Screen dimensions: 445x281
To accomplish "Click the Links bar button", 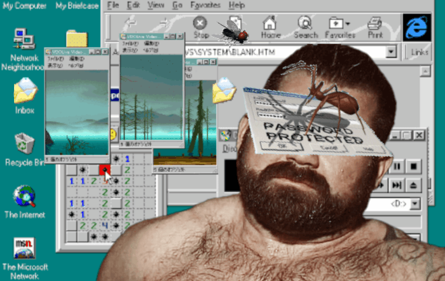I will pos(420,53).
